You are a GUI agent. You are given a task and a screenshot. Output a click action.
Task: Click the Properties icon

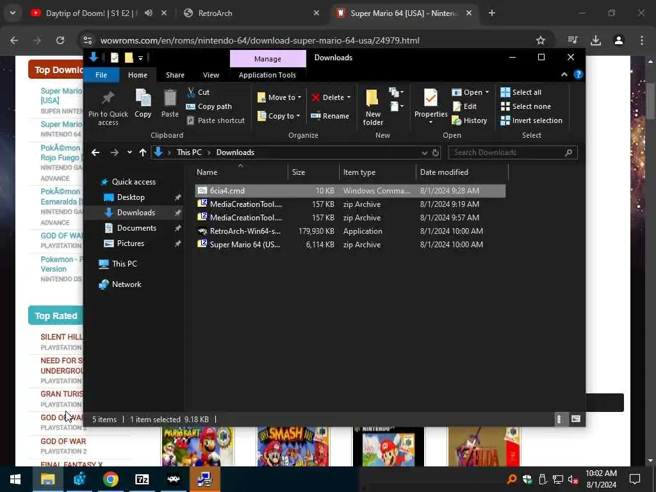(430, 99)
